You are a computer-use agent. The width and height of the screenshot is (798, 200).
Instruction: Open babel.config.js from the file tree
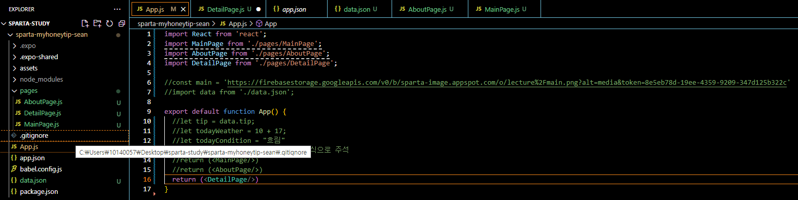(41, 169)
